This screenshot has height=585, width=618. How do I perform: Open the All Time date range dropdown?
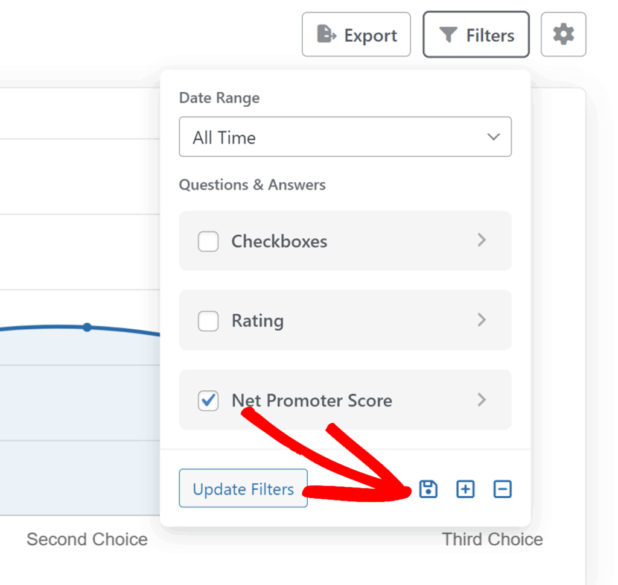pyautogui.click(x=345, y=138)
